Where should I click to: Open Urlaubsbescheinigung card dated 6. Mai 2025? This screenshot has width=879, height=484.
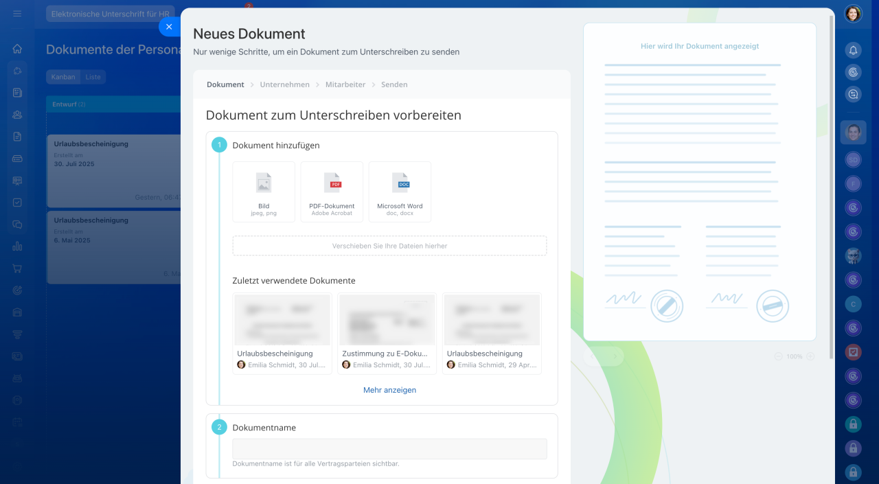(x=114, y=247)
